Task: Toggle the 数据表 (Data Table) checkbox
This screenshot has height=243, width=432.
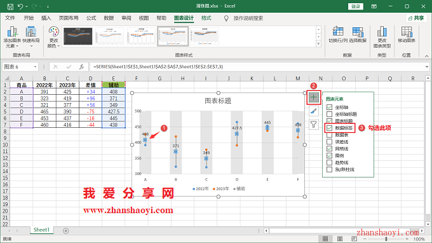Action: (x=329, y=135)
